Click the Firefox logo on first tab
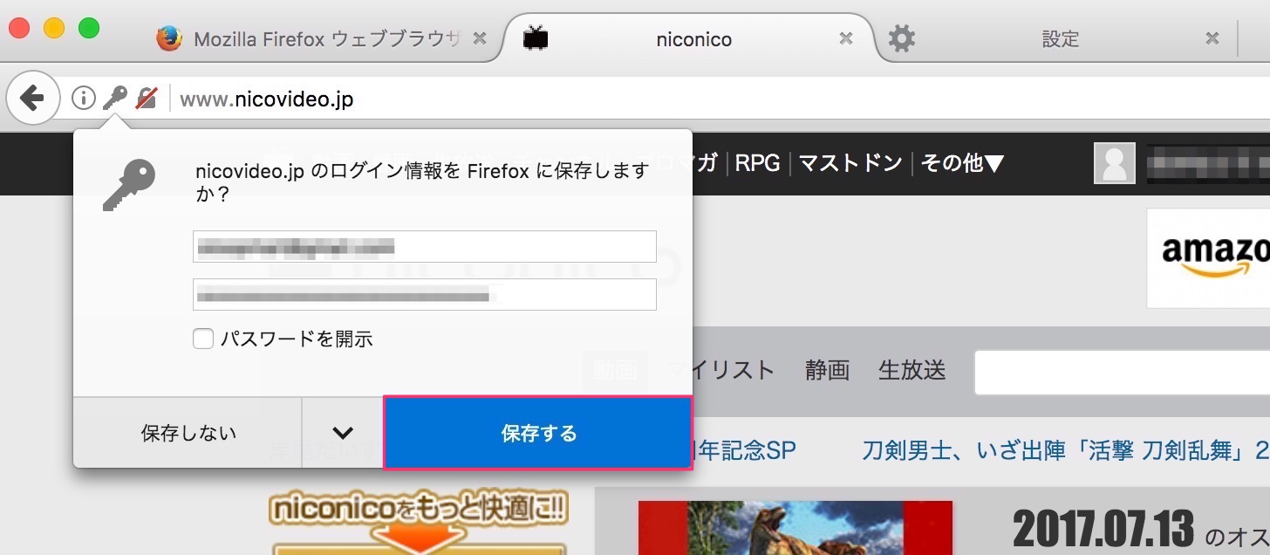Screen dimensions: 1270x555 coord(168,38)
